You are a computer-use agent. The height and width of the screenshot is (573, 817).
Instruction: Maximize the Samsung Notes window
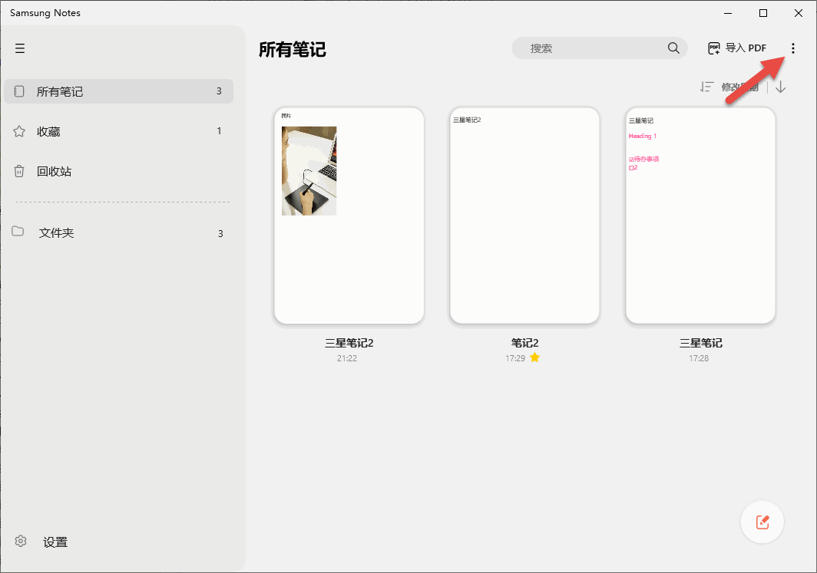pos(763,13)
